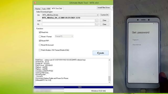This screenshot has width=168, height=94.
Task: Enable Reset Mi Account checkbox
Action: click(x=40, y=45)
